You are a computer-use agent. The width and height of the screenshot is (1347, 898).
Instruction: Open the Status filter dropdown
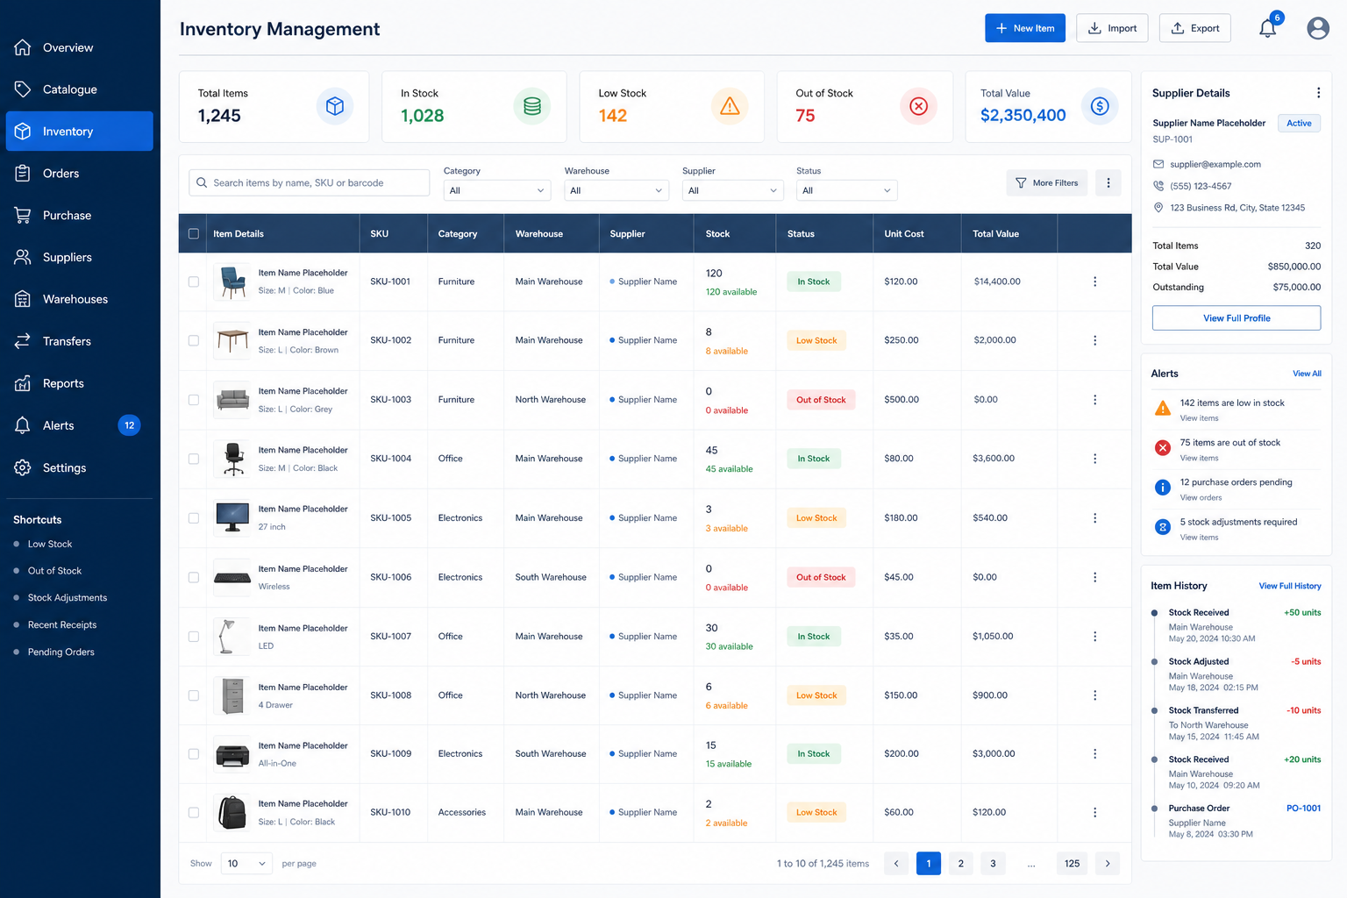pos(846,190)
